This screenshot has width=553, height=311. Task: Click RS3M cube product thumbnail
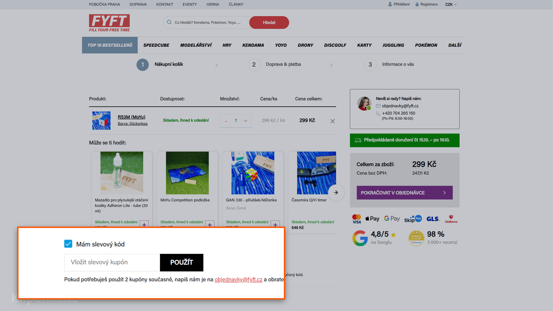coord(101,120)
